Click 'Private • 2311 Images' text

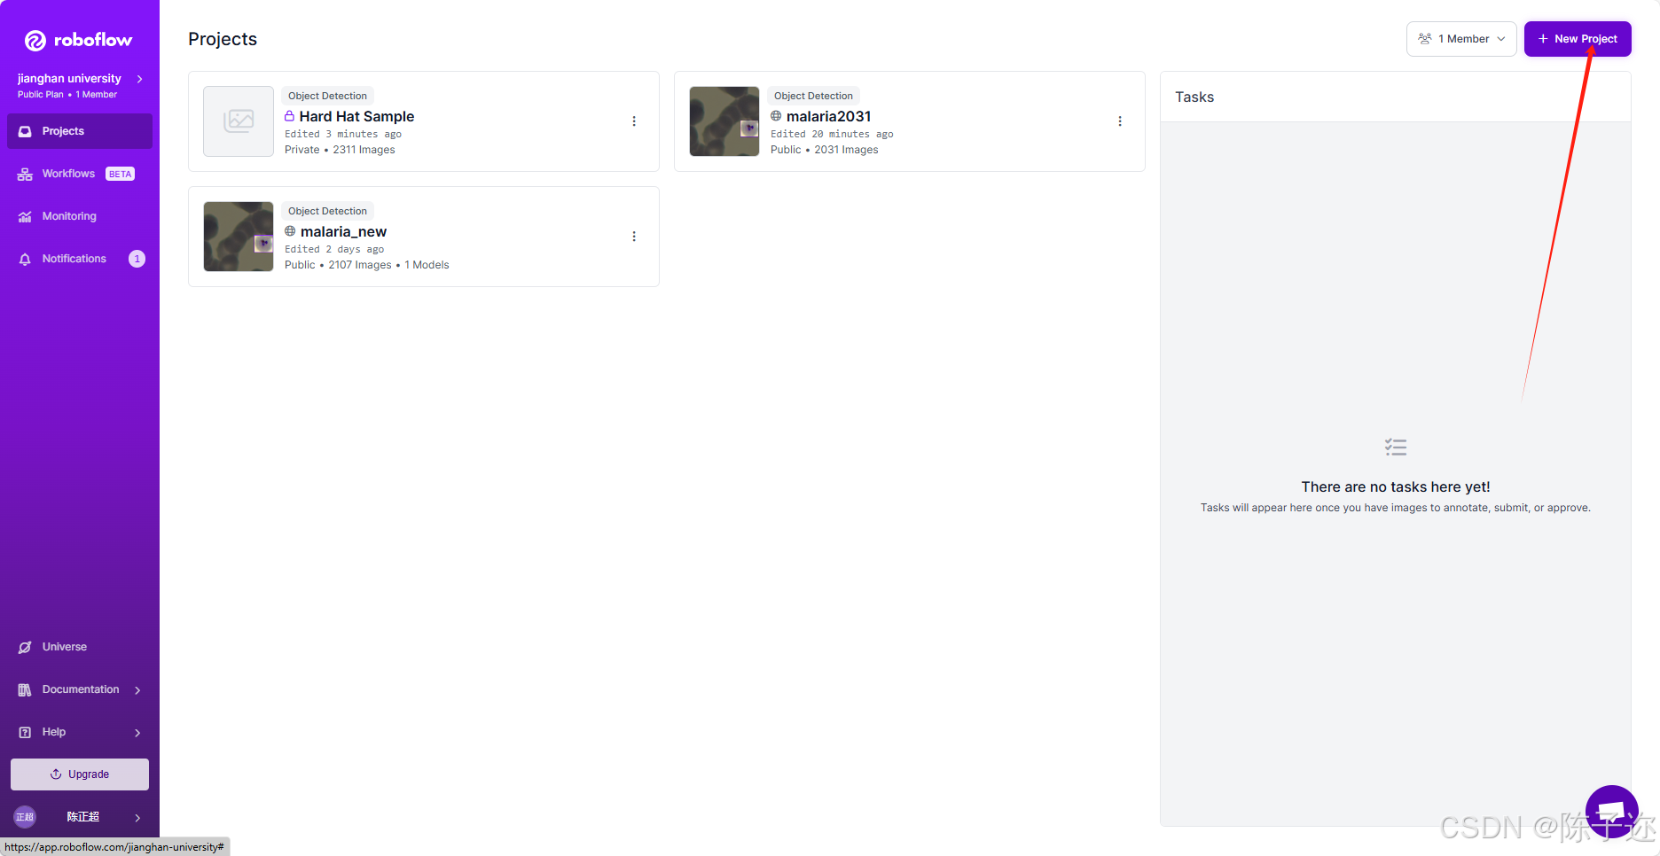340,150
